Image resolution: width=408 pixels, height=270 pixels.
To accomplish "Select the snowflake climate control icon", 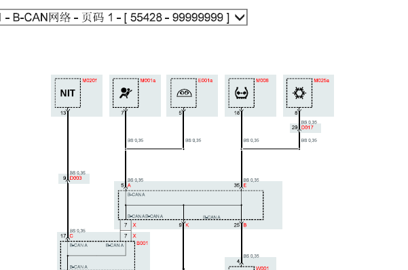I will pyautogui.click(x=299, y=93).
